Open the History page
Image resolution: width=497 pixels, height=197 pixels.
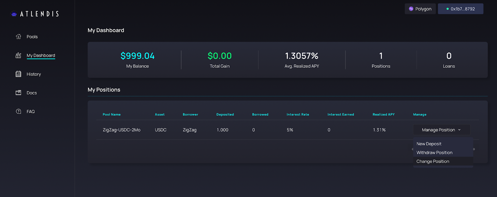click(x=34, y=74)
